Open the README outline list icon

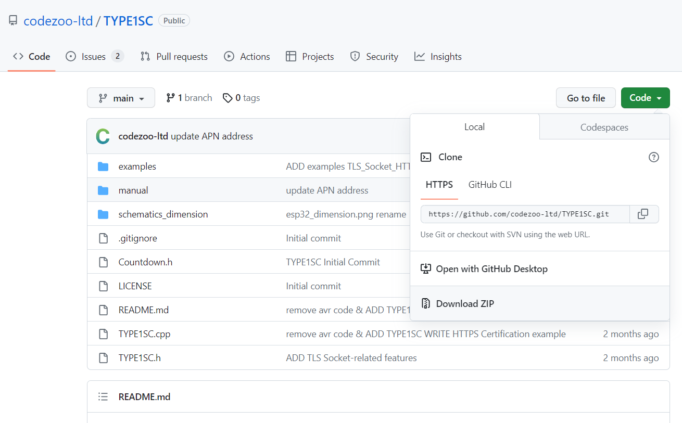[x=103, y=396]
